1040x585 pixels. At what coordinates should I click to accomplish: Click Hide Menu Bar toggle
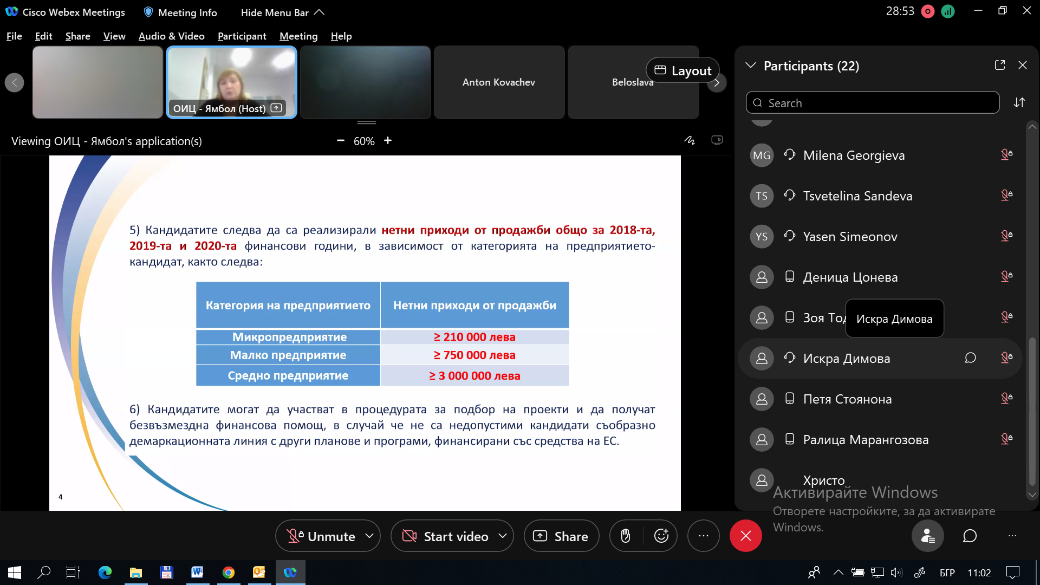(282, 12)
